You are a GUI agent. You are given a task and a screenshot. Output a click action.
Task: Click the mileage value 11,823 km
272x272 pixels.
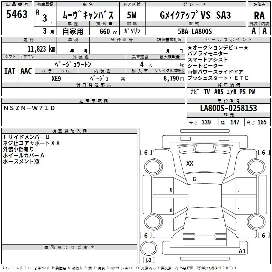pos(41,49)
